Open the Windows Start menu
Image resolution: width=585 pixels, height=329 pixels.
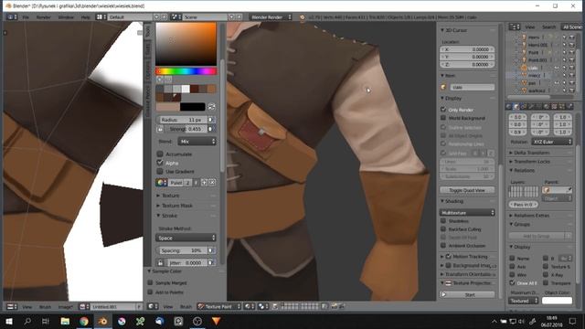8,321
